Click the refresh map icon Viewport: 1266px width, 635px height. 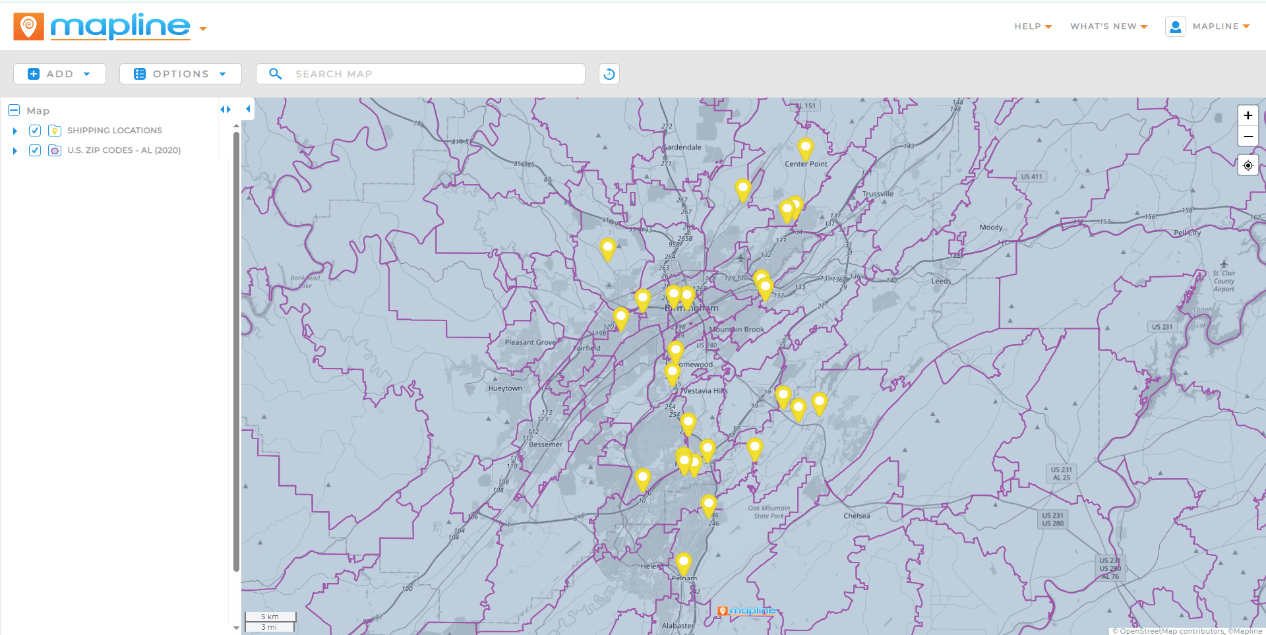(609, 74)
